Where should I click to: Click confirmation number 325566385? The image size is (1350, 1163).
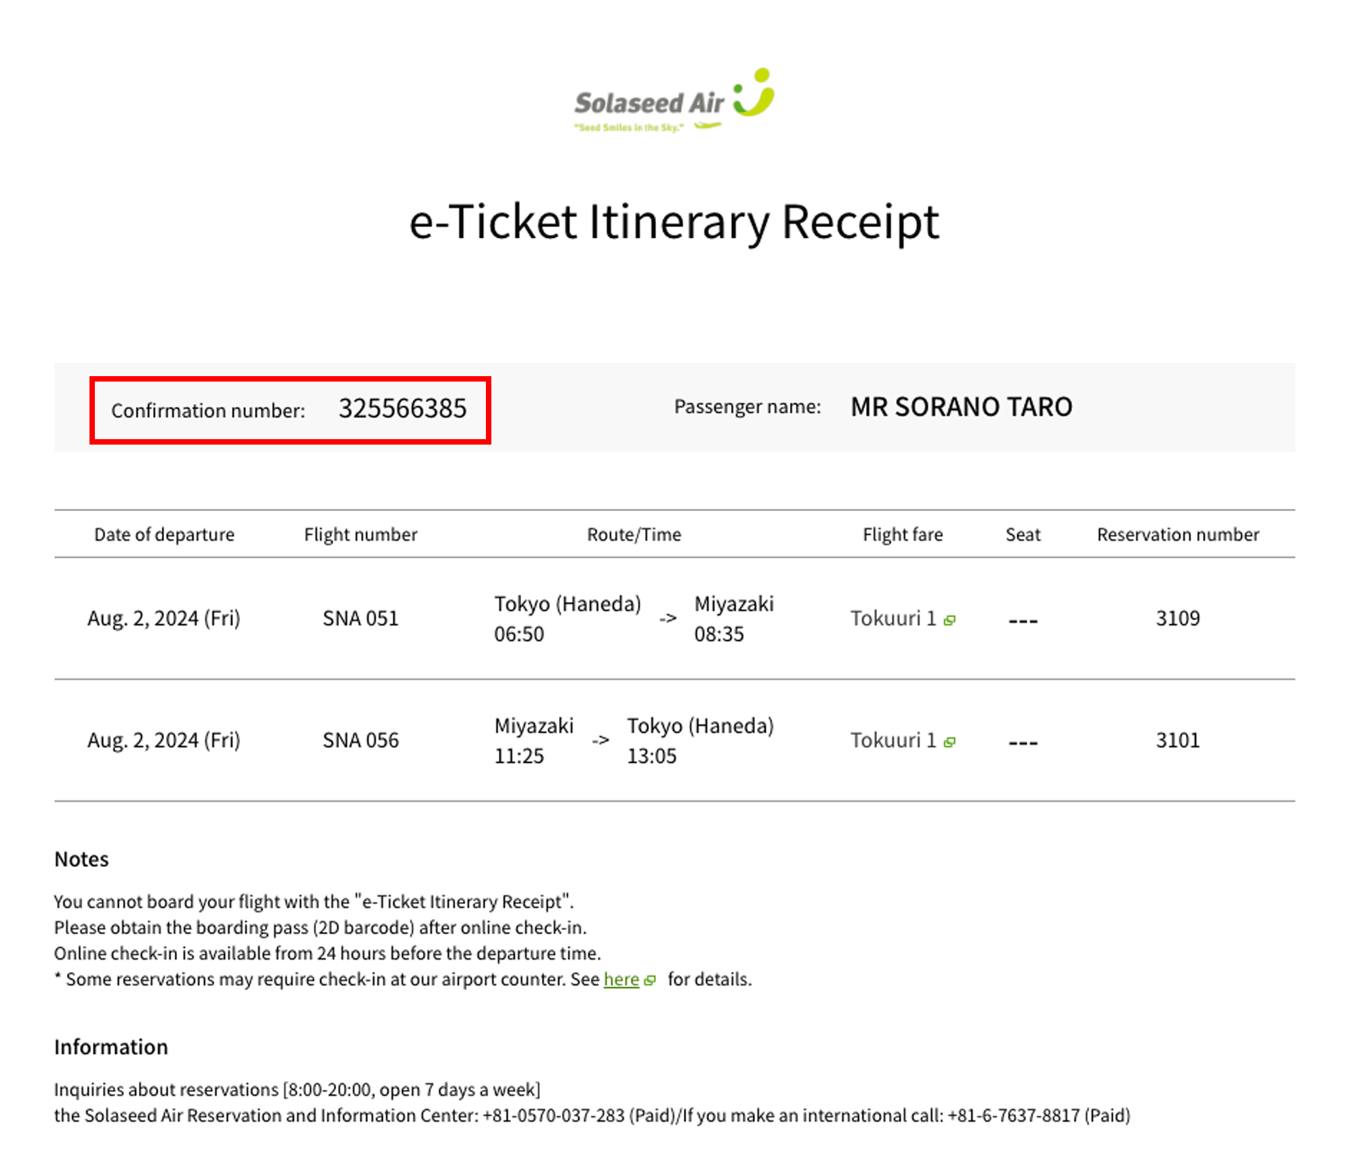pos(402,409)
